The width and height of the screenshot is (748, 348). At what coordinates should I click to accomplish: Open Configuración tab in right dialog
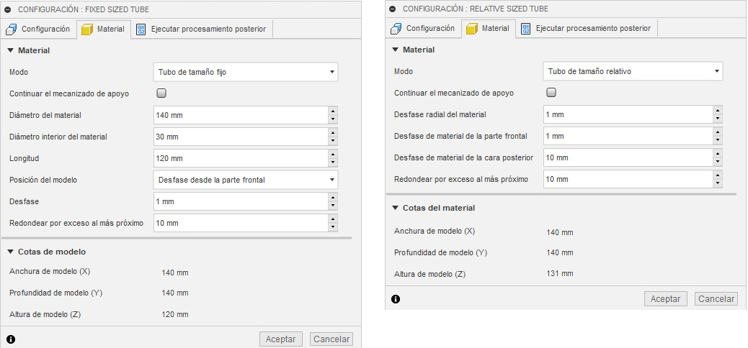click(424, 29)
